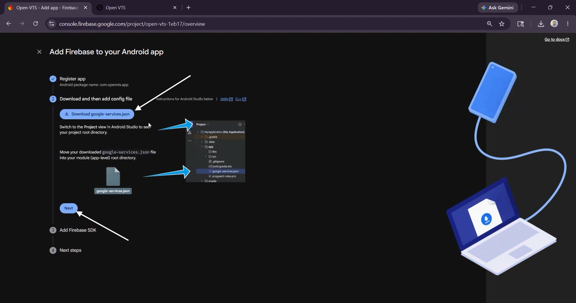
Task: Click the google-services.json file illustration
Action: (x=113, y=180)
